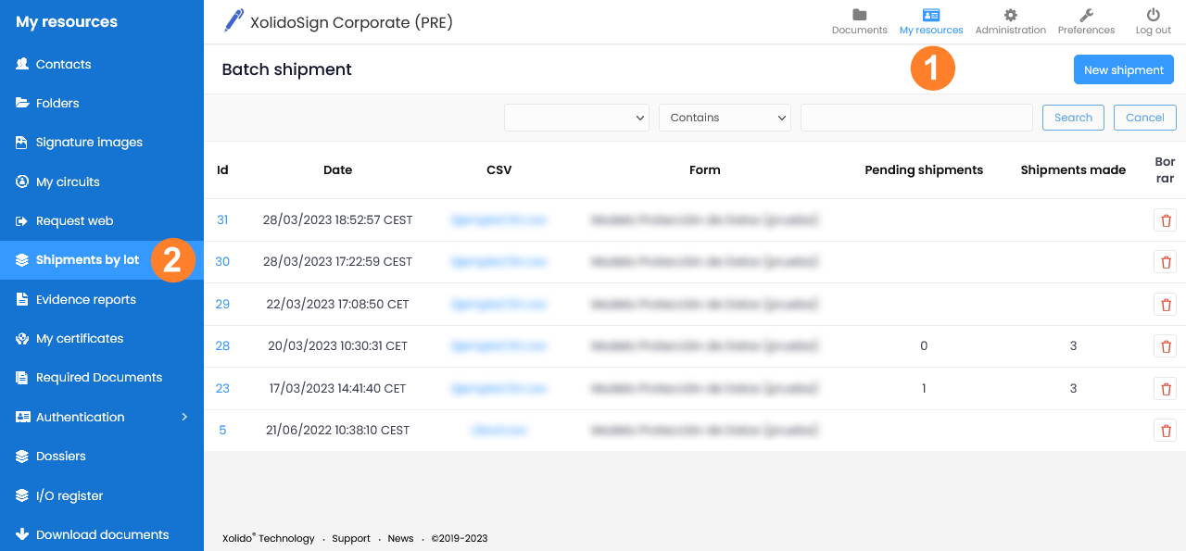
Task: Click the Xolido Technology footer link
Action: (x=269, y=538)
